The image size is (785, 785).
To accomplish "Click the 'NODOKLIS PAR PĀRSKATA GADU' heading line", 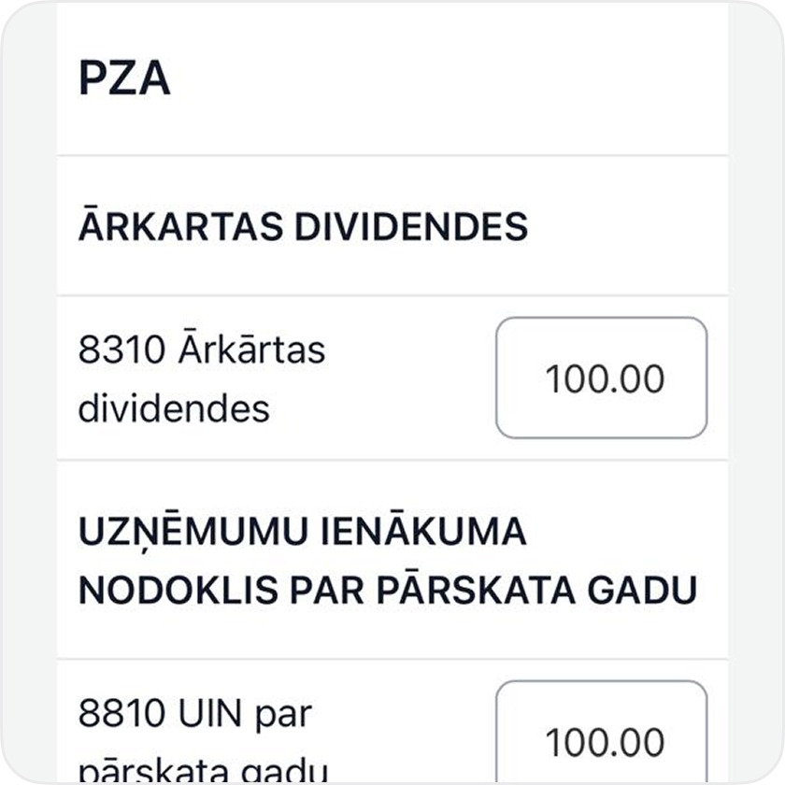I will click(388, 591).
